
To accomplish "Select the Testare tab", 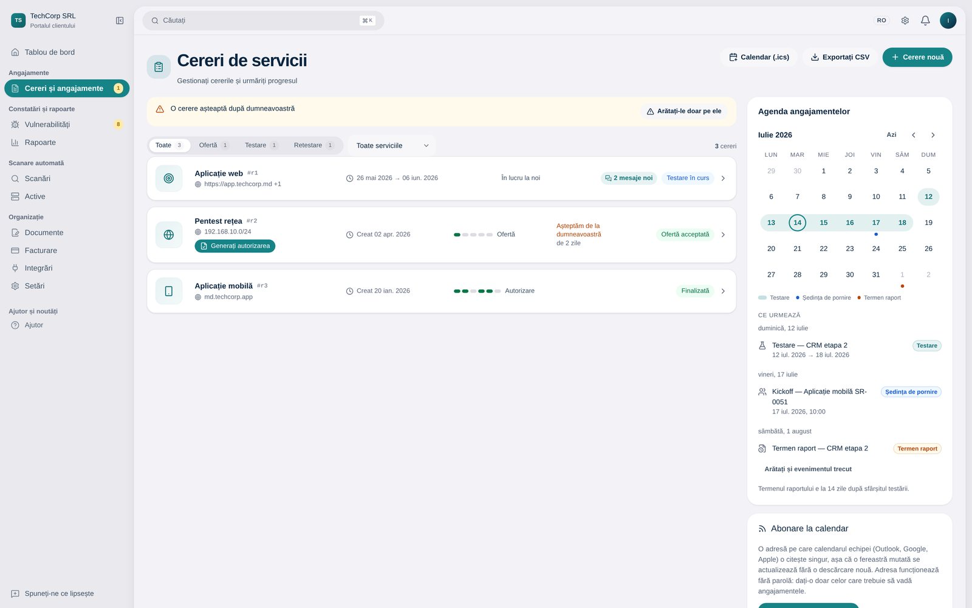I will (261, 145).
